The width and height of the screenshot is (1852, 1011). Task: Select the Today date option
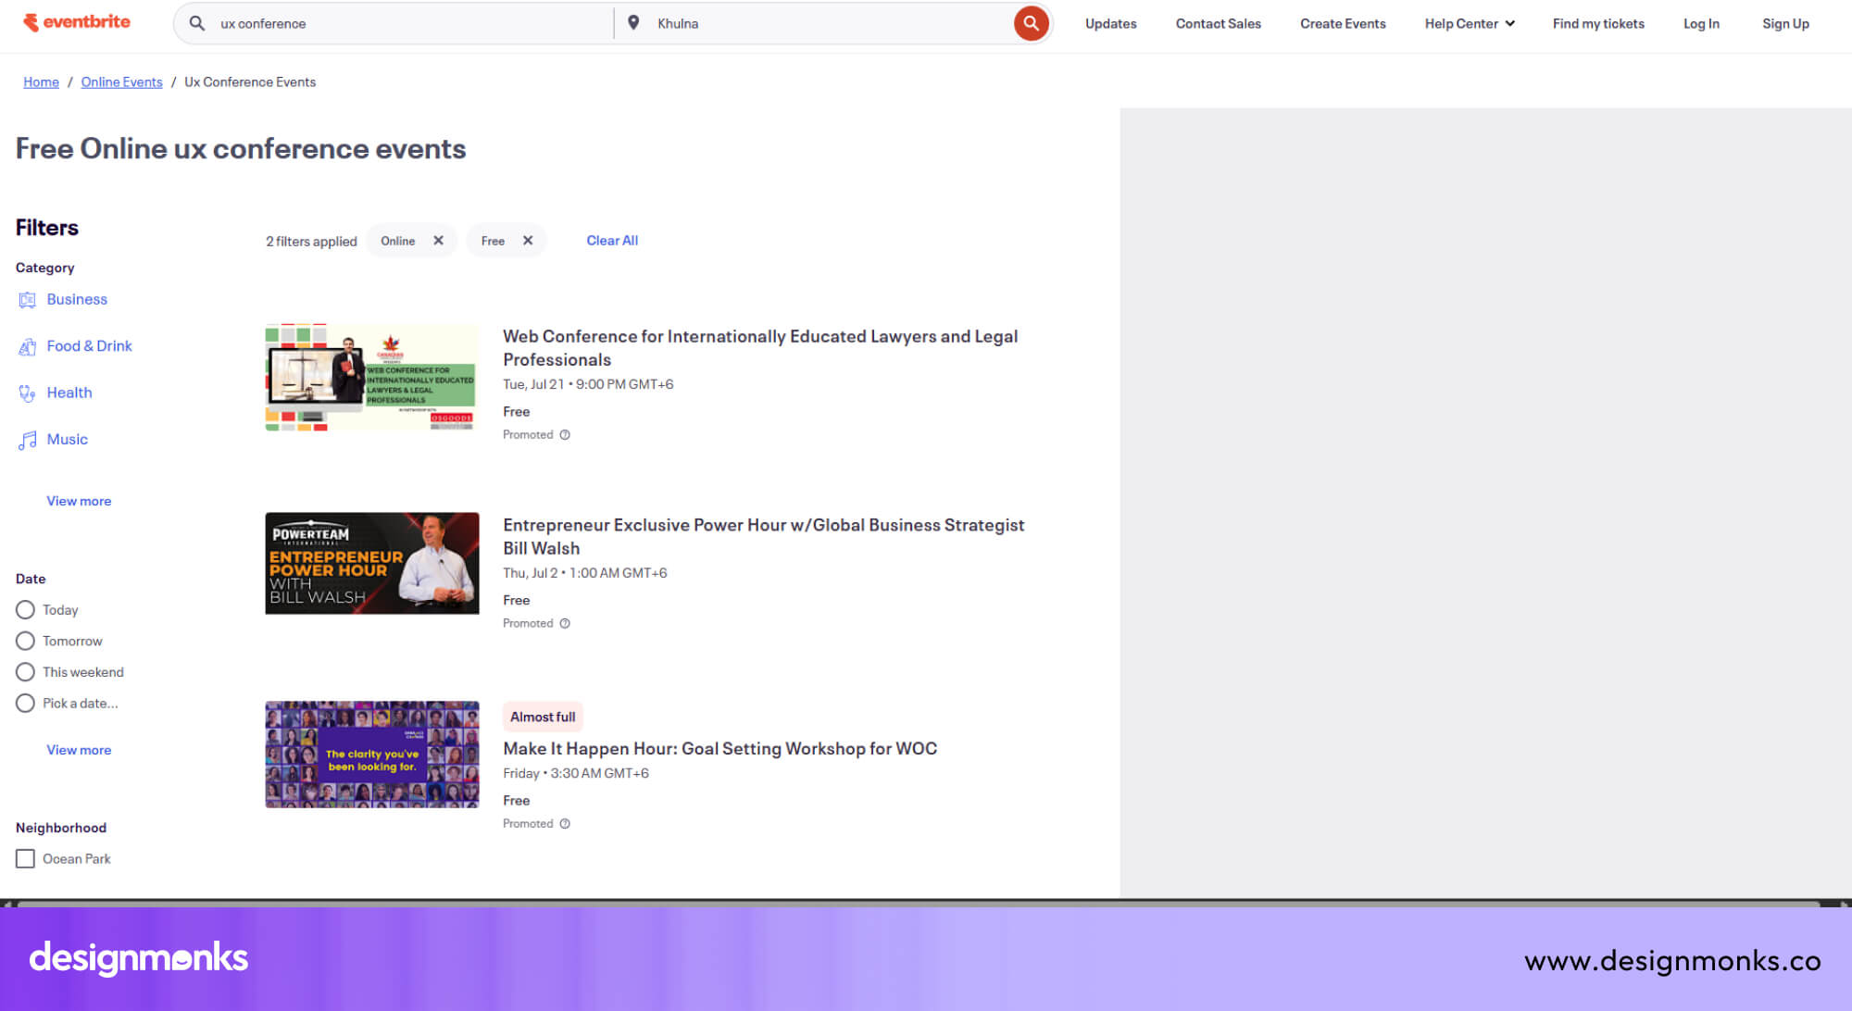point(25,610)
